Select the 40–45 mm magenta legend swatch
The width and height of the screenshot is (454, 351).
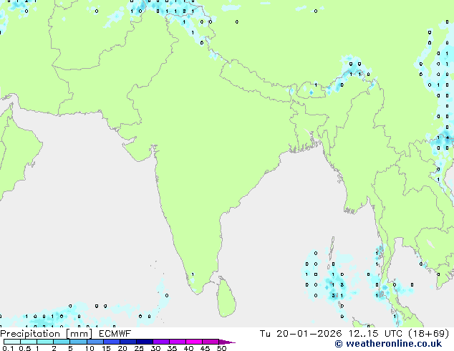point(194,342)
